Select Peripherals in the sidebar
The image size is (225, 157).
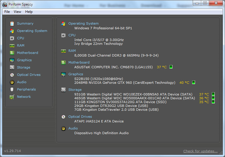pyautogui.click(x=26, y=89)
